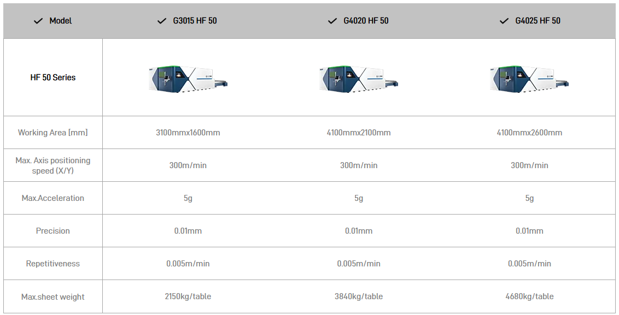Open the G3015 HF 50 machine image
This screenshot has height=315, width=619.
pos(188,78)
